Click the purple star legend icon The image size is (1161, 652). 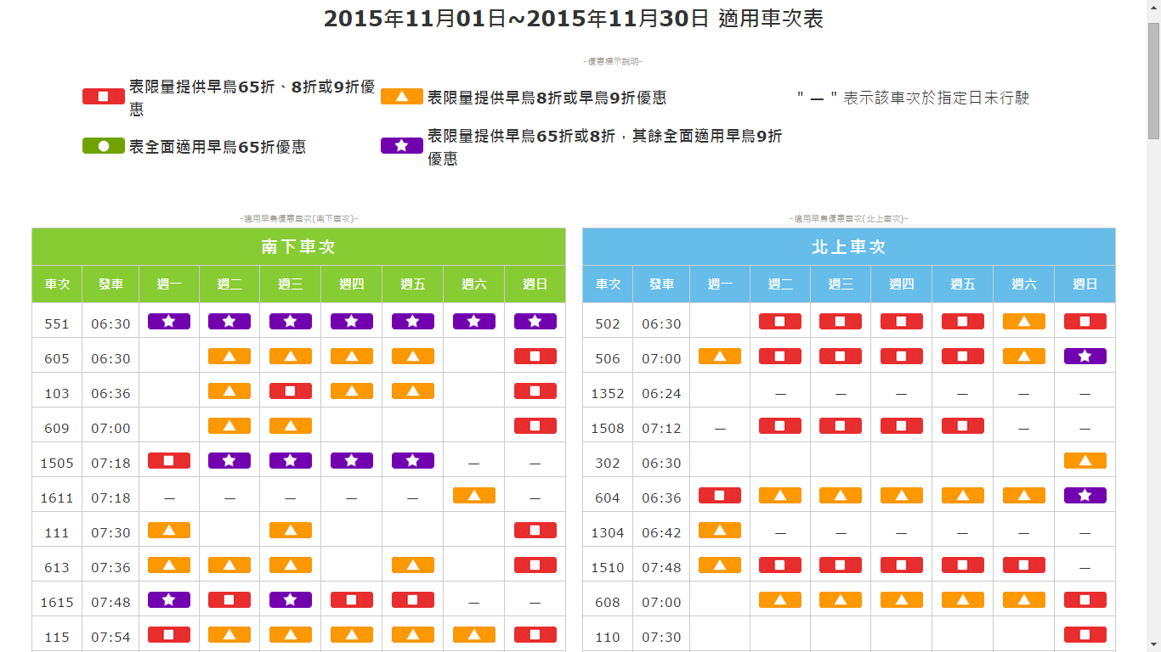click(x=402, y=145)
